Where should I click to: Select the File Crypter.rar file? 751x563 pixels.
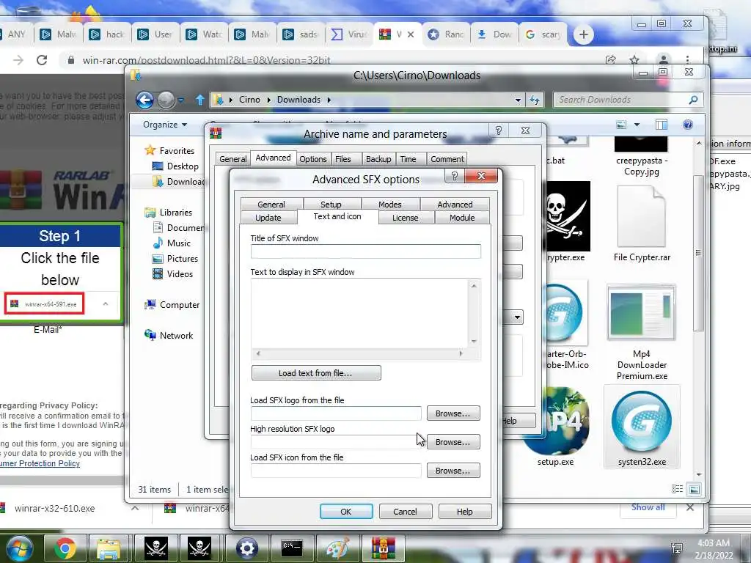click(x=642, y=224)
